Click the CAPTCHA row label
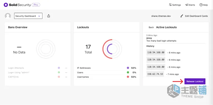Screen dimensions: 213x105 [13, 77]
